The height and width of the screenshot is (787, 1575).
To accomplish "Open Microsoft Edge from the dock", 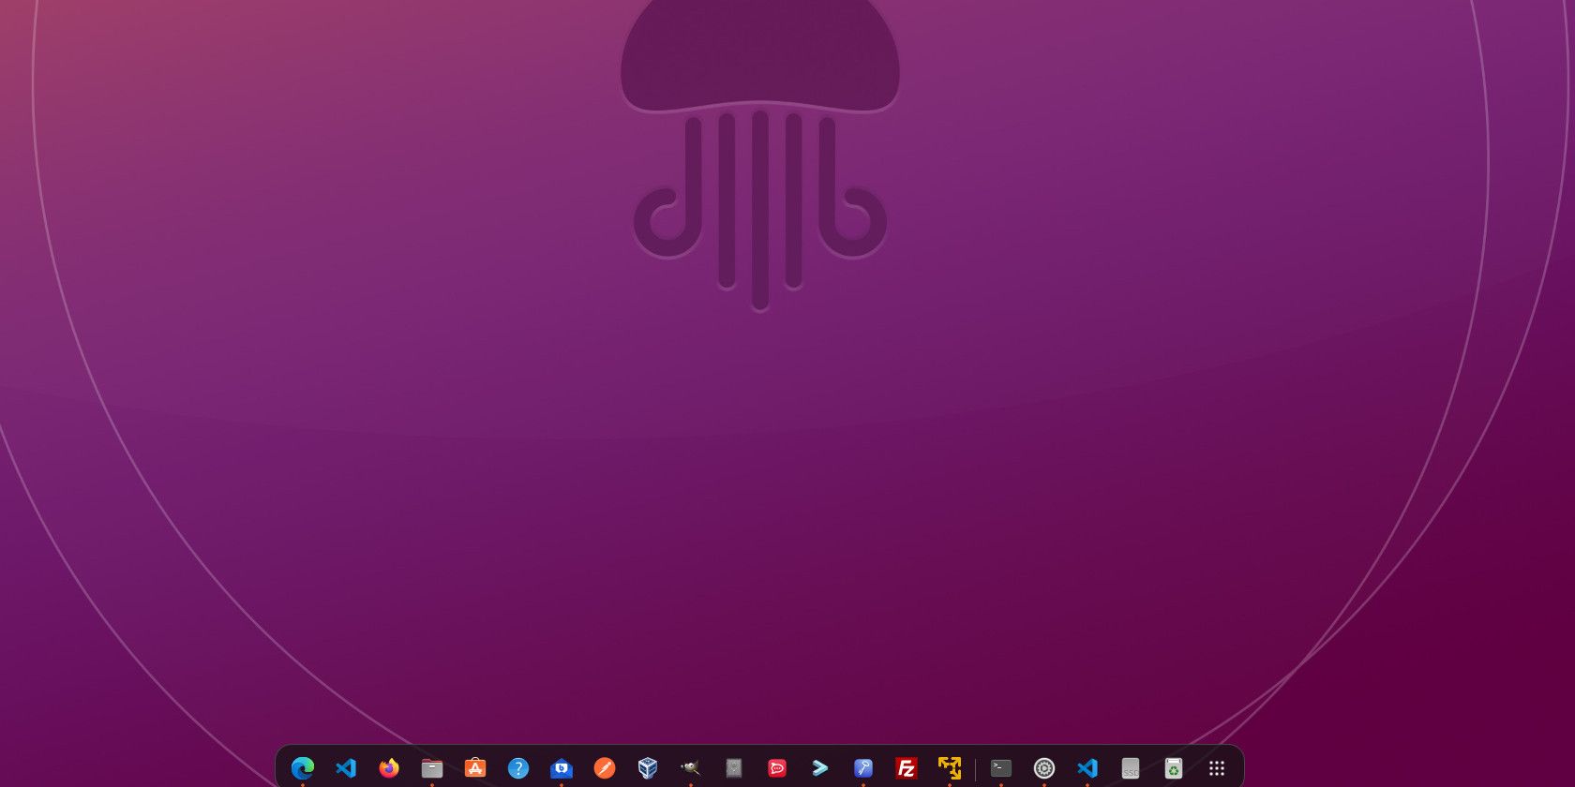I will click(x=303, y=768).
